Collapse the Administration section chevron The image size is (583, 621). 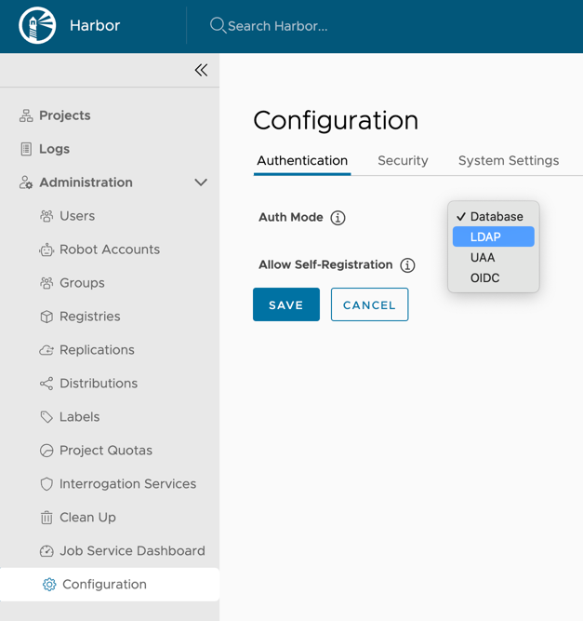pos(201,182)
